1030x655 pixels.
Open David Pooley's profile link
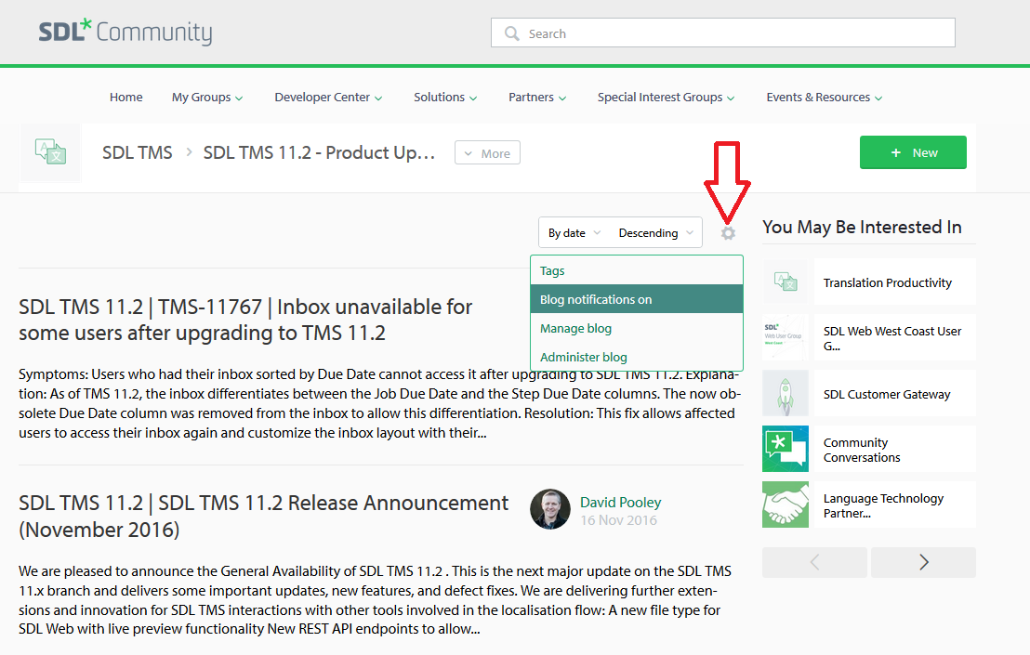(x=620, y=502)
